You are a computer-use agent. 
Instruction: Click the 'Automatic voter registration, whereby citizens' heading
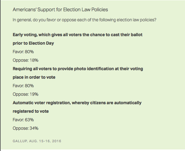click(x=77, y=103)
